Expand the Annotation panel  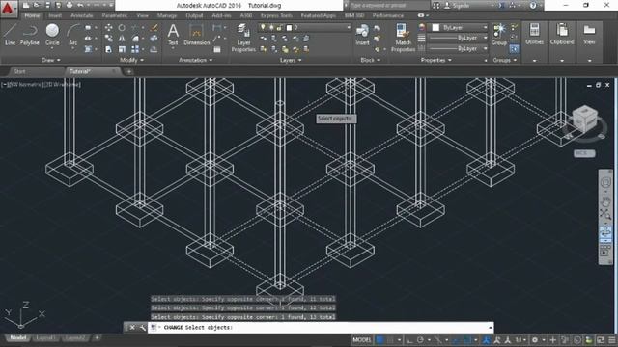click(x=195, y=60)
